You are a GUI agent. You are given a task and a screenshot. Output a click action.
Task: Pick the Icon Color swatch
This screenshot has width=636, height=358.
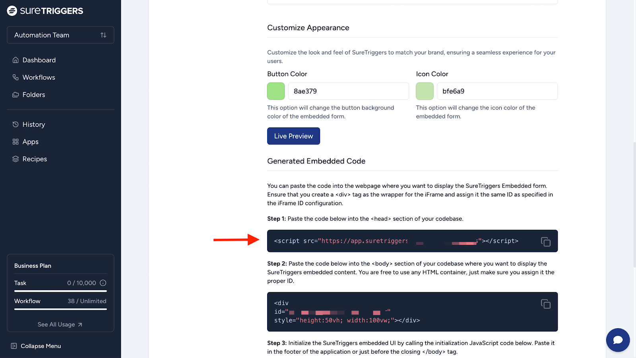(x=425, y=91)
